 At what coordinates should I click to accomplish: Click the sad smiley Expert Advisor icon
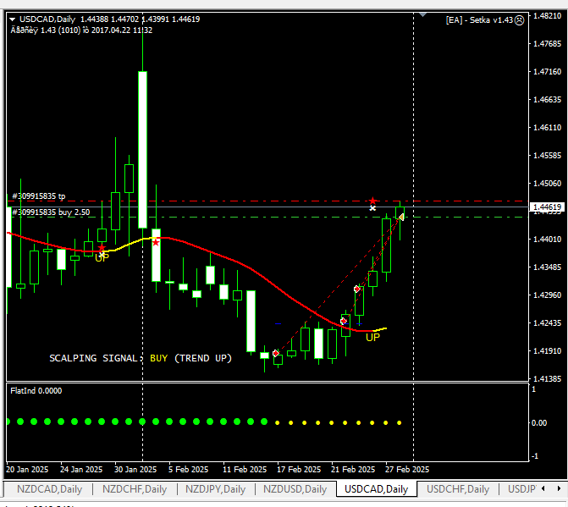[520, 20]
